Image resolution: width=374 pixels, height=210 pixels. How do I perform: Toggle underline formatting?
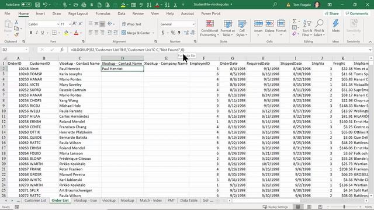[43, 33]
